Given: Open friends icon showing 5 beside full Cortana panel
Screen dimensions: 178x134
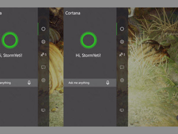Looking at the screenshot, I should [122, 54].
